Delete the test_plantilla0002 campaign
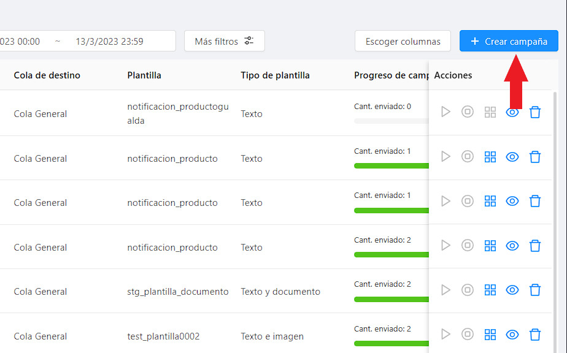The height and width of the screenshot is (353, 567). coord(535,335)
